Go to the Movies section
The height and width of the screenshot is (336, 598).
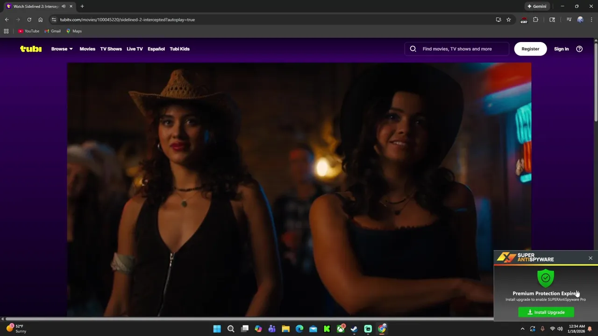(87, 49)
